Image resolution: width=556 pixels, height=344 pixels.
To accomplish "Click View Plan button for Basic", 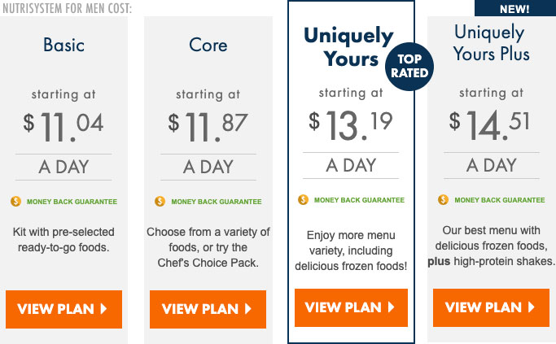I will [x=63, y=309].
